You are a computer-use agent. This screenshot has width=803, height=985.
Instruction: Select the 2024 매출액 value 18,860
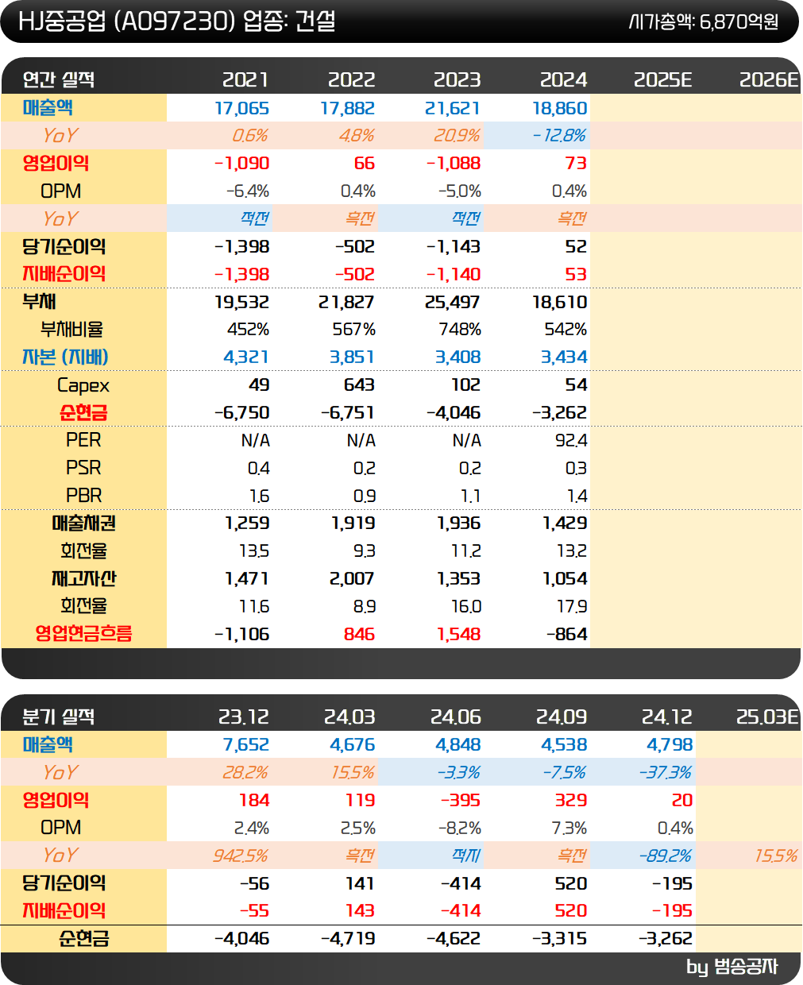pos(560,108)
